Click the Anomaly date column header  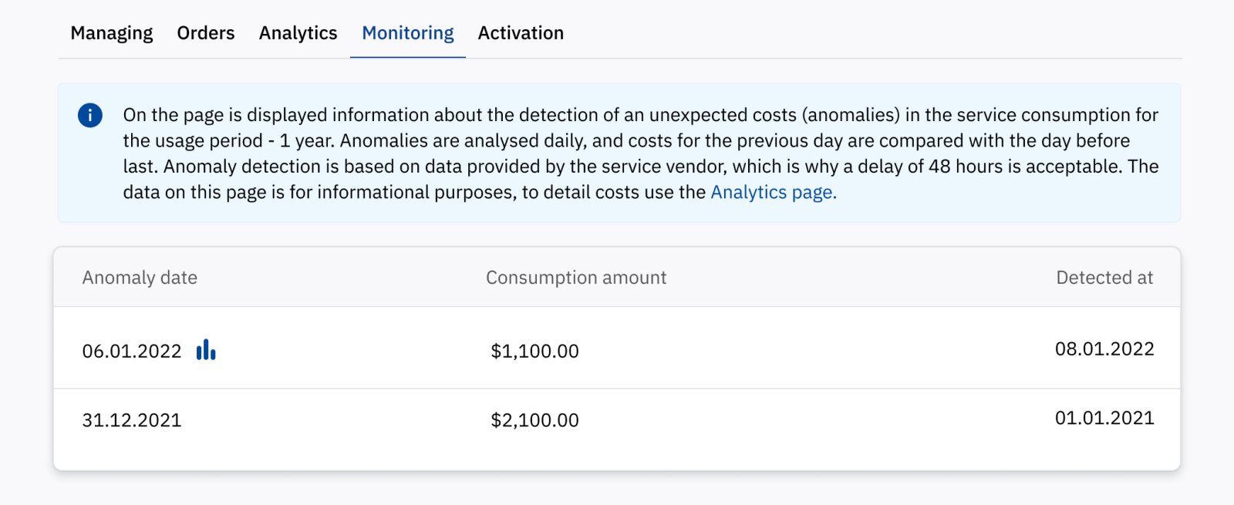[140, 278]
